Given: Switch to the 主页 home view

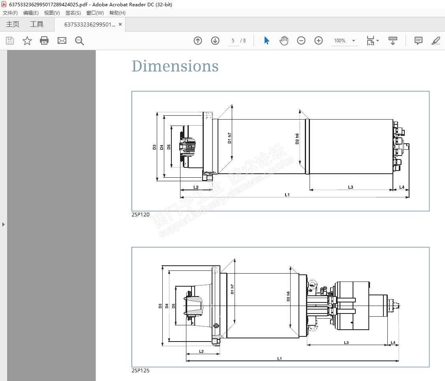Looking at the screenshot, I should (x=13, y=24).
